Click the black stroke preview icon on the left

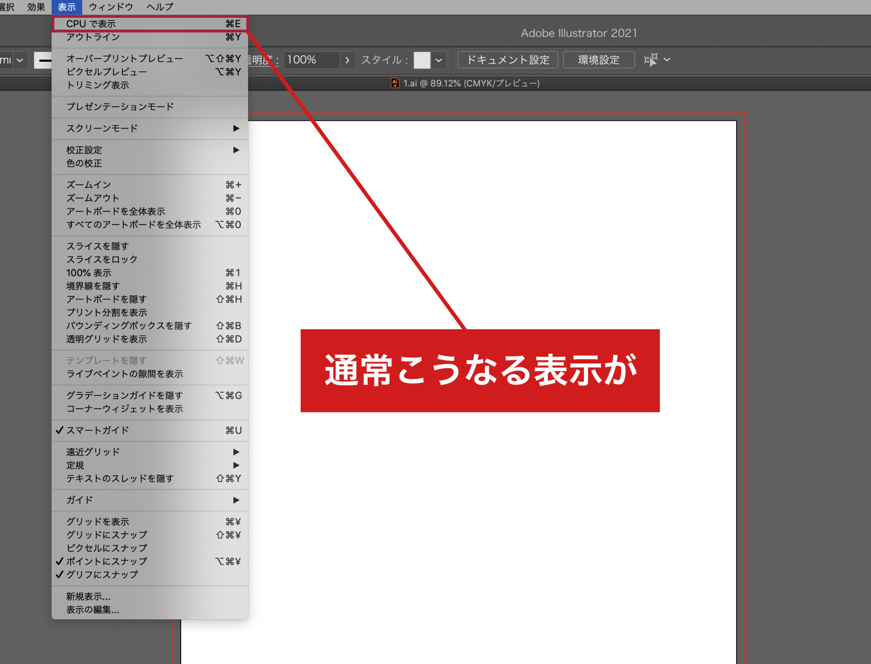point(45,60)
